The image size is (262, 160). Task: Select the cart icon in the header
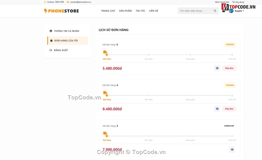(224, 10)
